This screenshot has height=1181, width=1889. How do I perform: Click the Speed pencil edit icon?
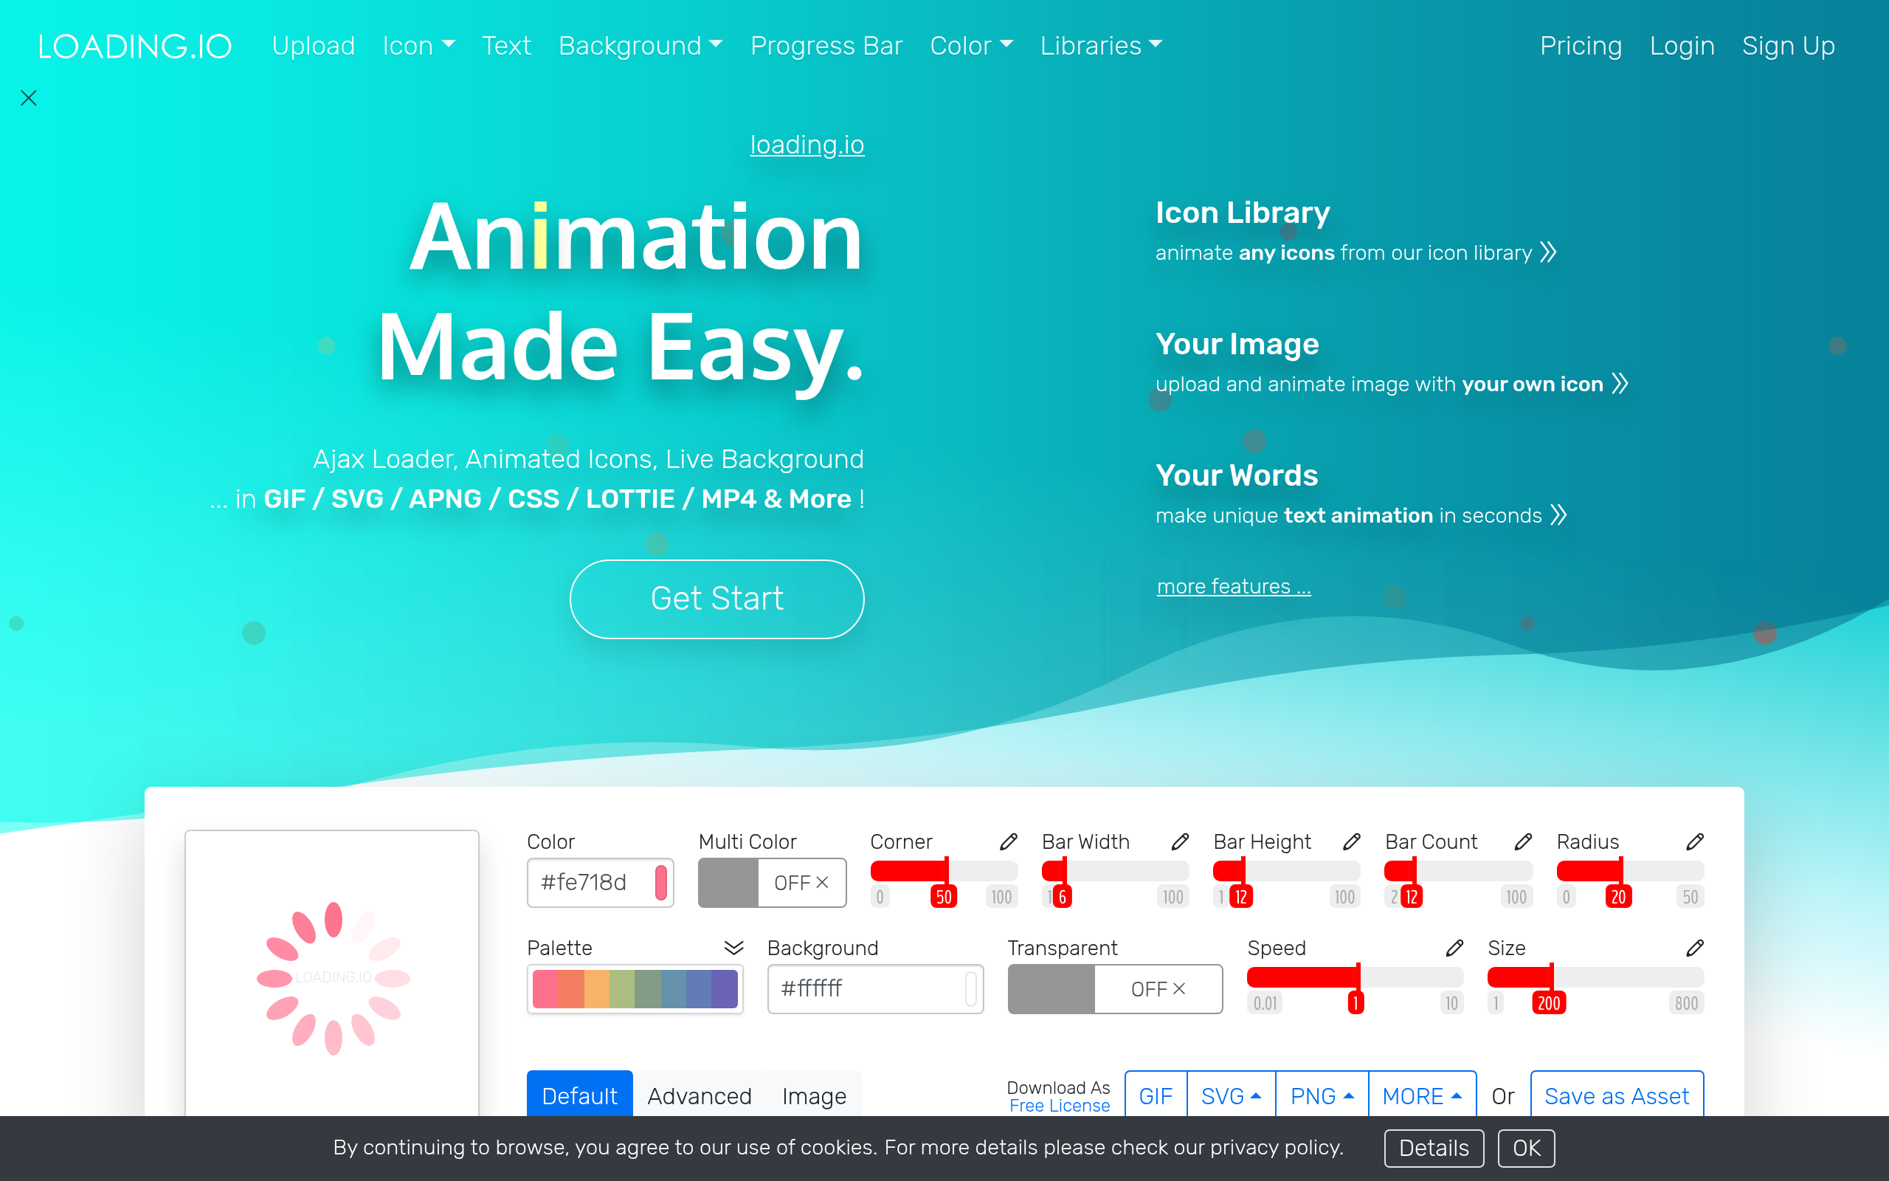1454,948
